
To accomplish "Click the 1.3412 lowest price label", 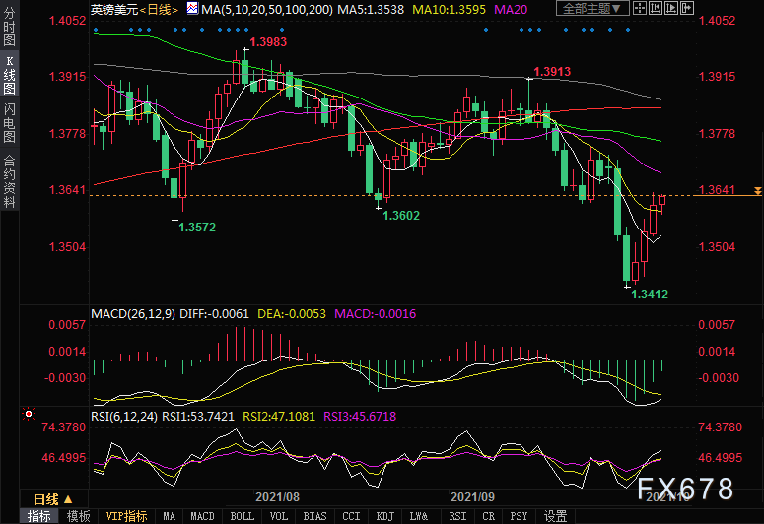I will [x=650, y=295].
